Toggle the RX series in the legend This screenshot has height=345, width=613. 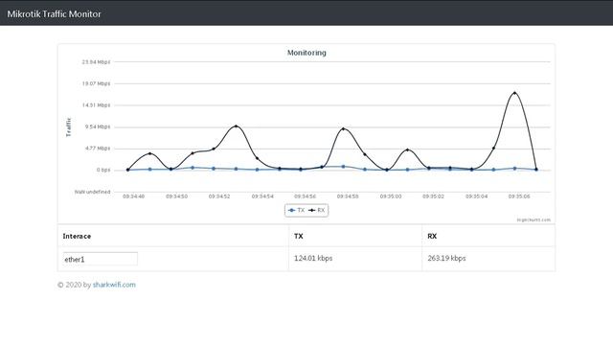click(x=317, y=210)
